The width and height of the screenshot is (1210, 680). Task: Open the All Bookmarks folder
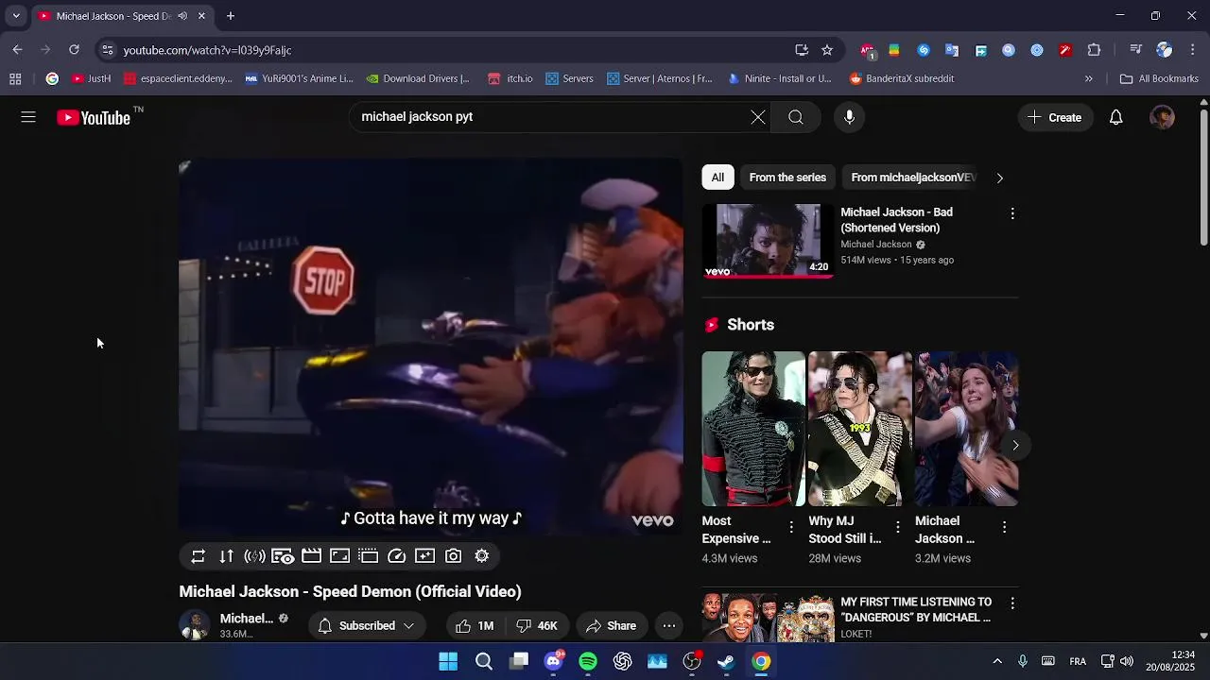coord(1159,79)
